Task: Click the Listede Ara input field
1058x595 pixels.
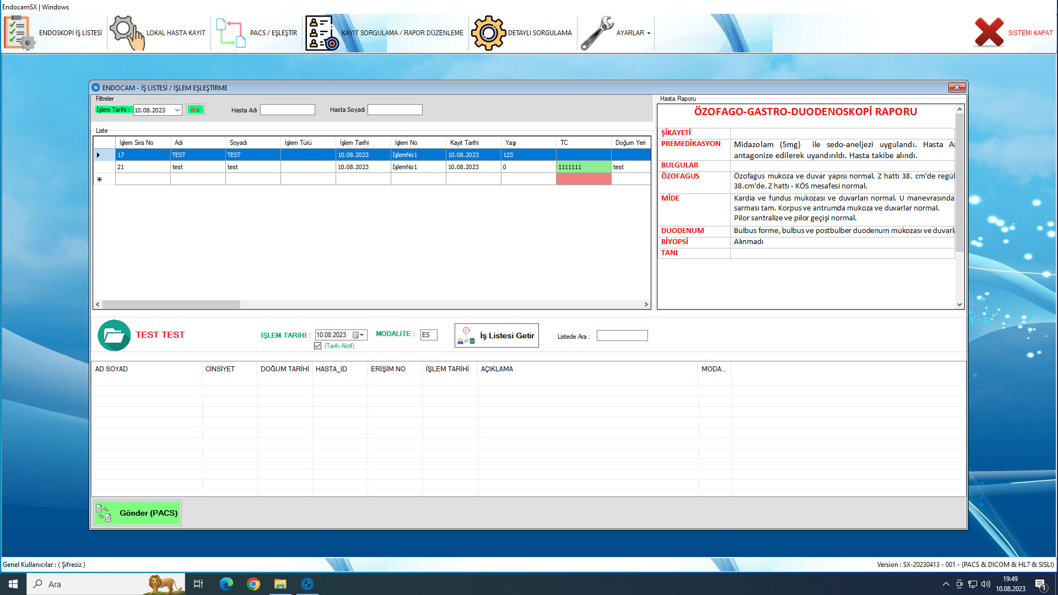Action: tap(622, 336)
